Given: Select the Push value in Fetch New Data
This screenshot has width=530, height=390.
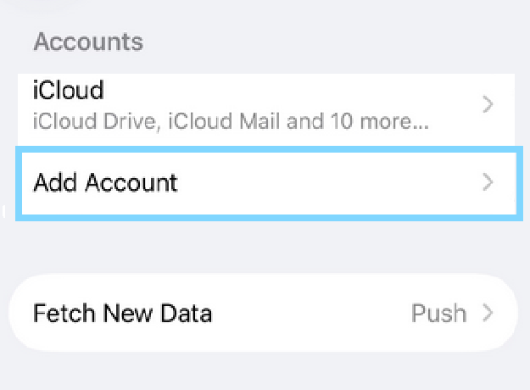Looking at the screenshot, I should point(438,313).
